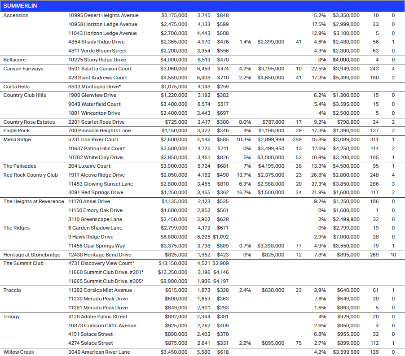Viewport: 405px width, 356px height.
Task: Select Red Rock Country Club label
Action: 31,175
